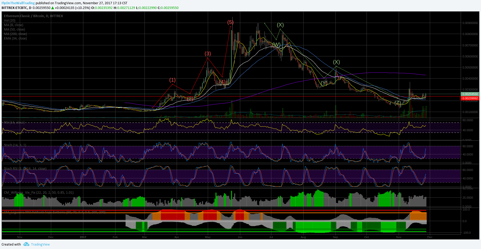Click the Stoch RSI pane label
The width and height of the screenshot is (481, 249).
pyautogui.click(x=25, y=169)
